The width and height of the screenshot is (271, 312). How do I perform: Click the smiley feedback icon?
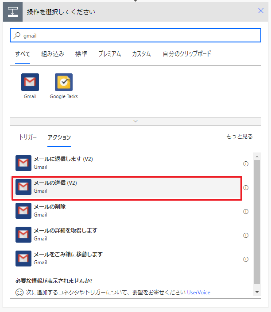(19, 293)
